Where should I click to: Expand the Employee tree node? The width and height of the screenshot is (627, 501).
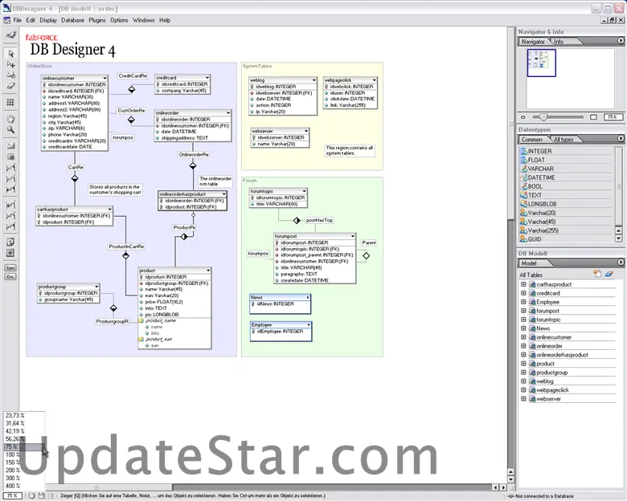pyautogui.click(x=523, y=302)
